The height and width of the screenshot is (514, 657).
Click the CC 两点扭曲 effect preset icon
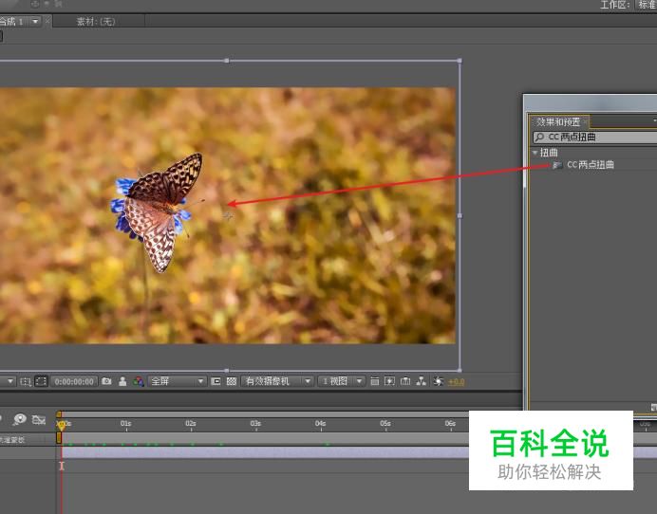click(x=557, y=165)
